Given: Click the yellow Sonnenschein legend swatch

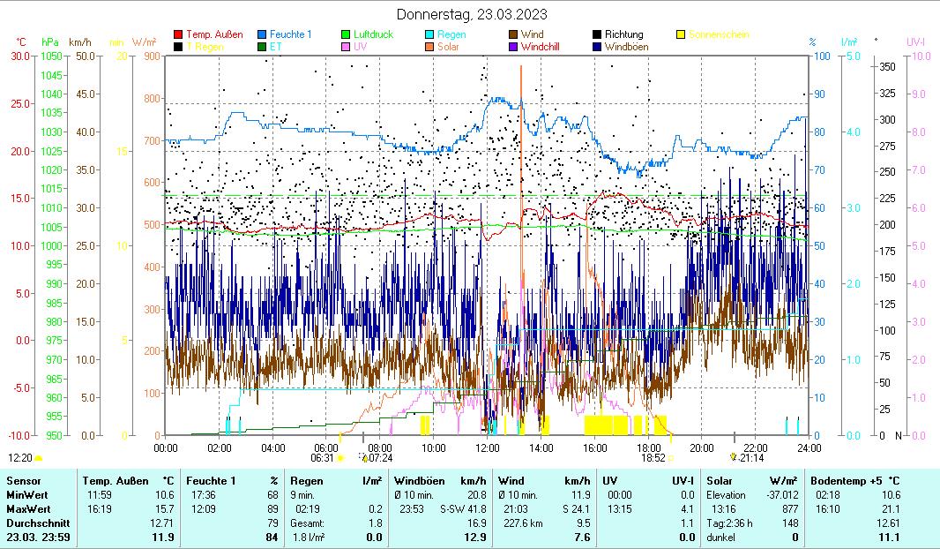Looking at the screenshot, I should tap(681, 34).
